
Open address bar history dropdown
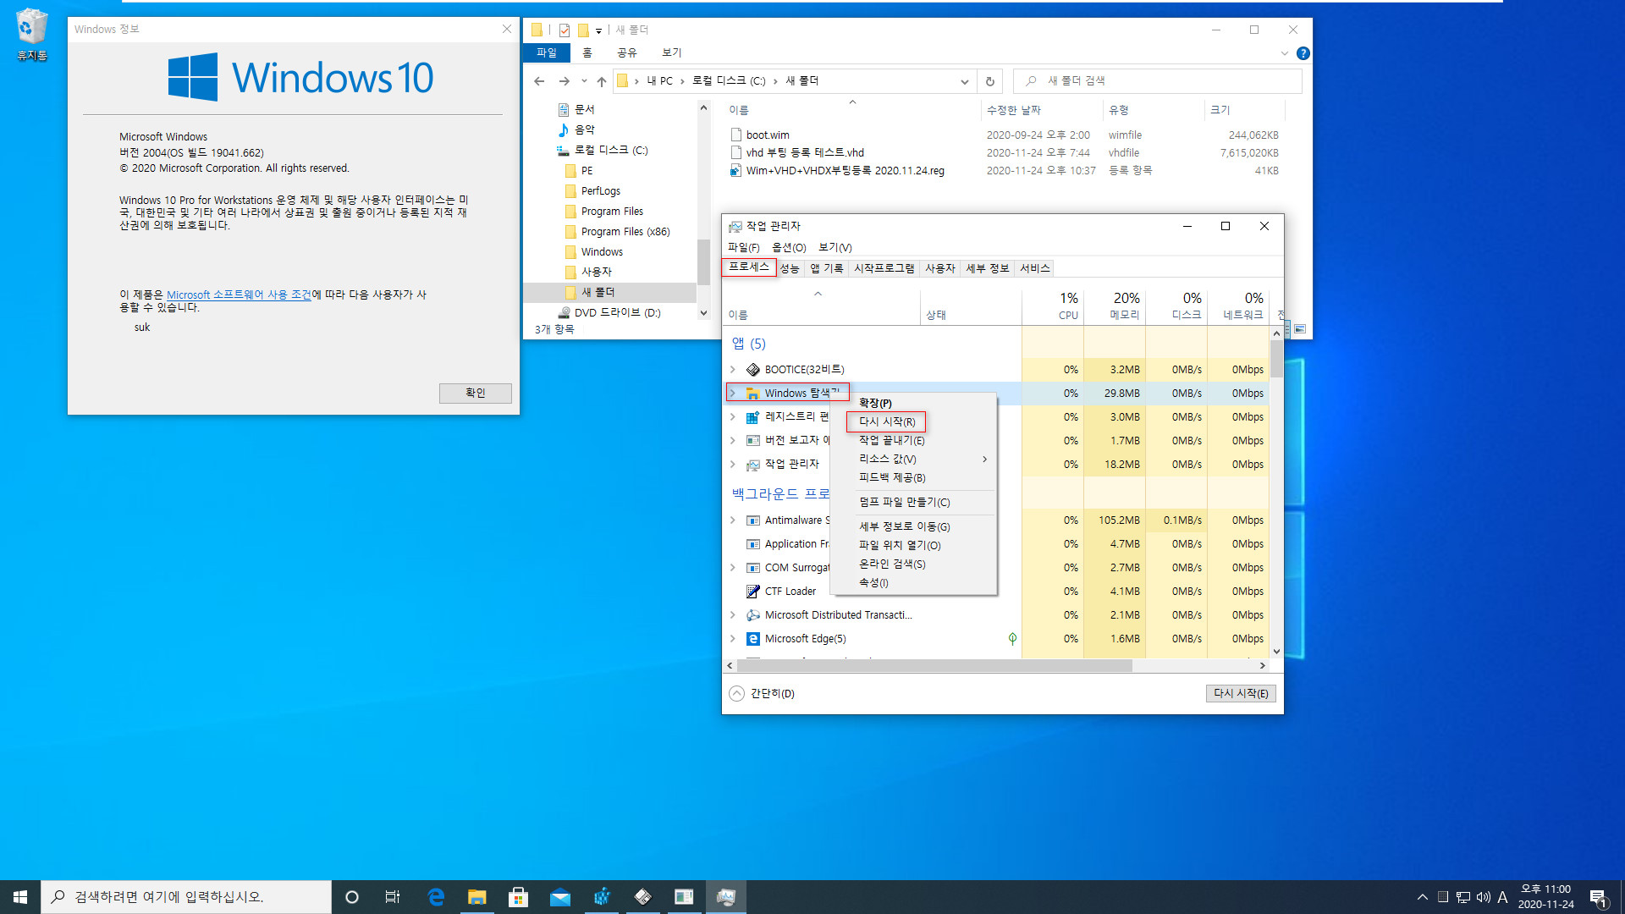(x=964, y=81)
